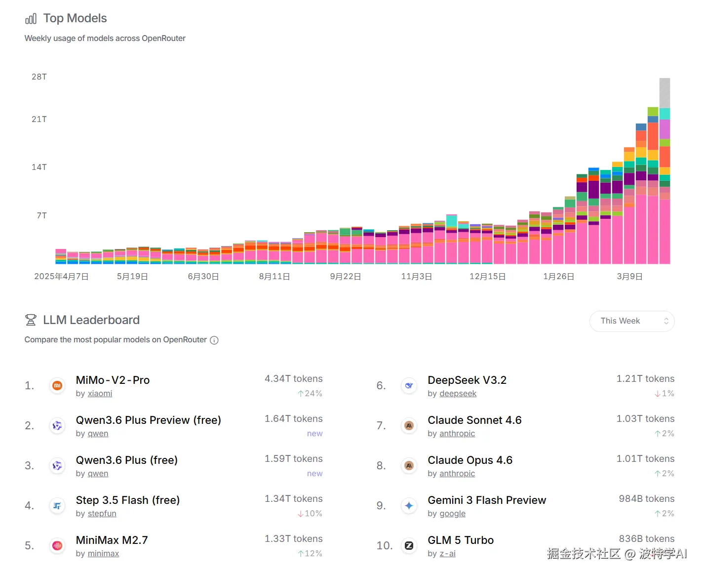
Task: Click the 3月9日 x-axis date label
Action: coord(630,277)
